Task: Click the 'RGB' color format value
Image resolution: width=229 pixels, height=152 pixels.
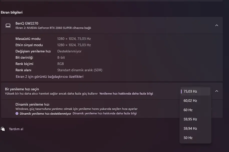Action: pos(60,64)
